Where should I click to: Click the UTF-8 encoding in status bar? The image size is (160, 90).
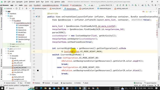pos(144,85)
